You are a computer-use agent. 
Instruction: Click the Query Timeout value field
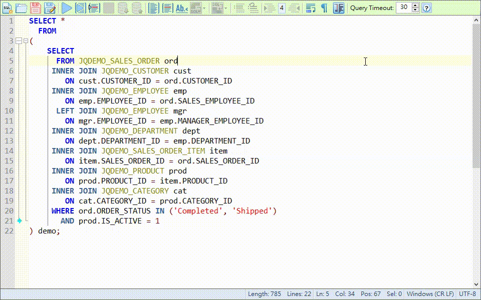pos(404,7)
